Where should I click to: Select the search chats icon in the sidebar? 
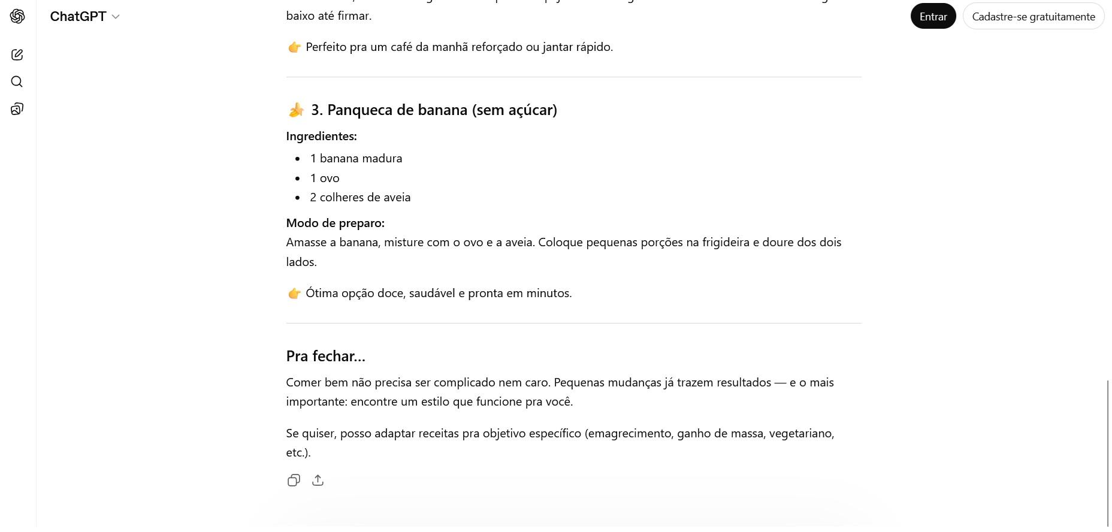17,81
